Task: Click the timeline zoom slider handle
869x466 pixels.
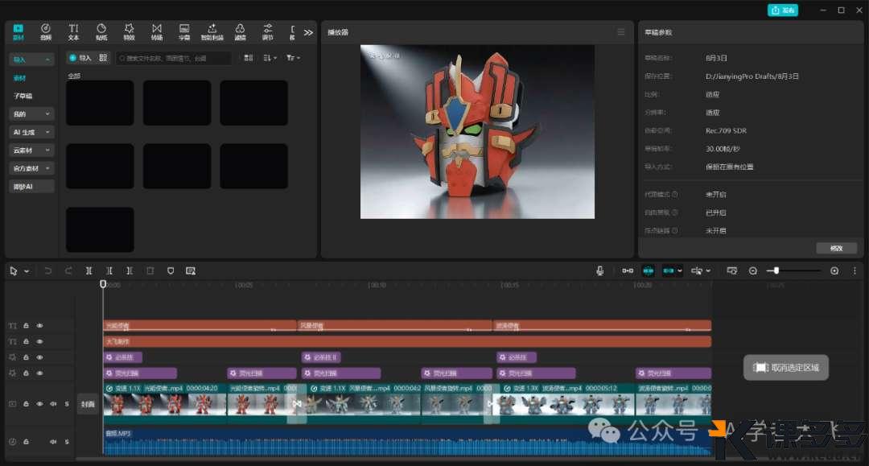Action: (776, 271)
